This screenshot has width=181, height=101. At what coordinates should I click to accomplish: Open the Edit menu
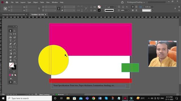tap(17, 2)
